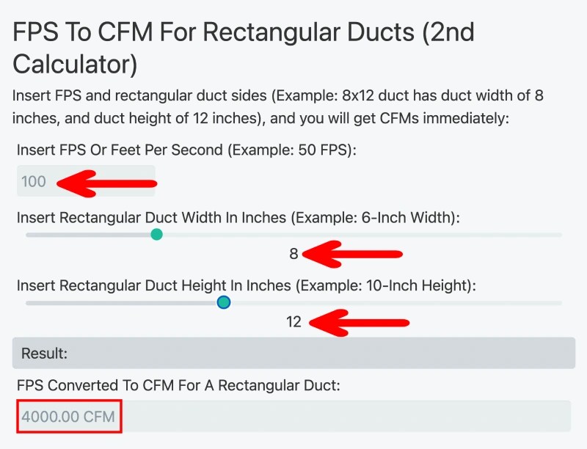Click the width value label showing 8
The image size is (587, 449).
click(x=293, y=253)
